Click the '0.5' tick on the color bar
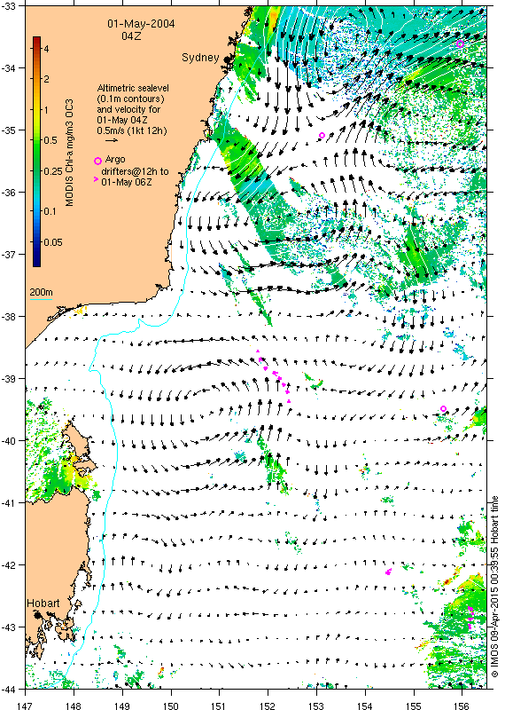The height and width of the screenshot is (710, 505). (x=50, y=140)
